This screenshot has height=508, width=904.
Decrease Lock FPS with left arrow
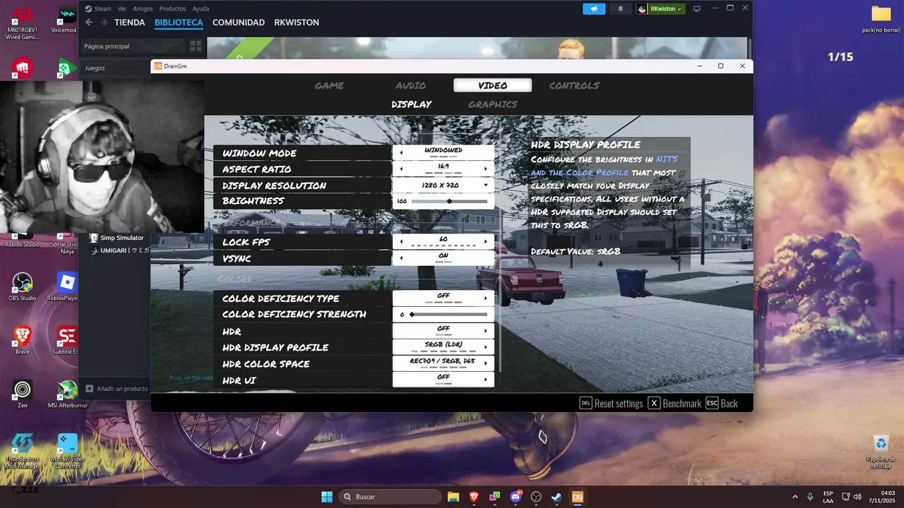tap(401, 241)
